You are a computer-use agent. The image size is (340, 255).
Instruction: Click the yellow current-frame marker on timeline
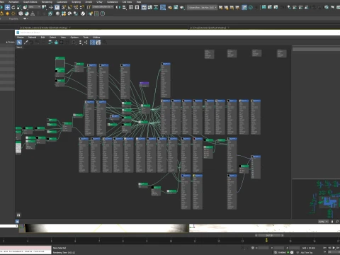(266, 240)
